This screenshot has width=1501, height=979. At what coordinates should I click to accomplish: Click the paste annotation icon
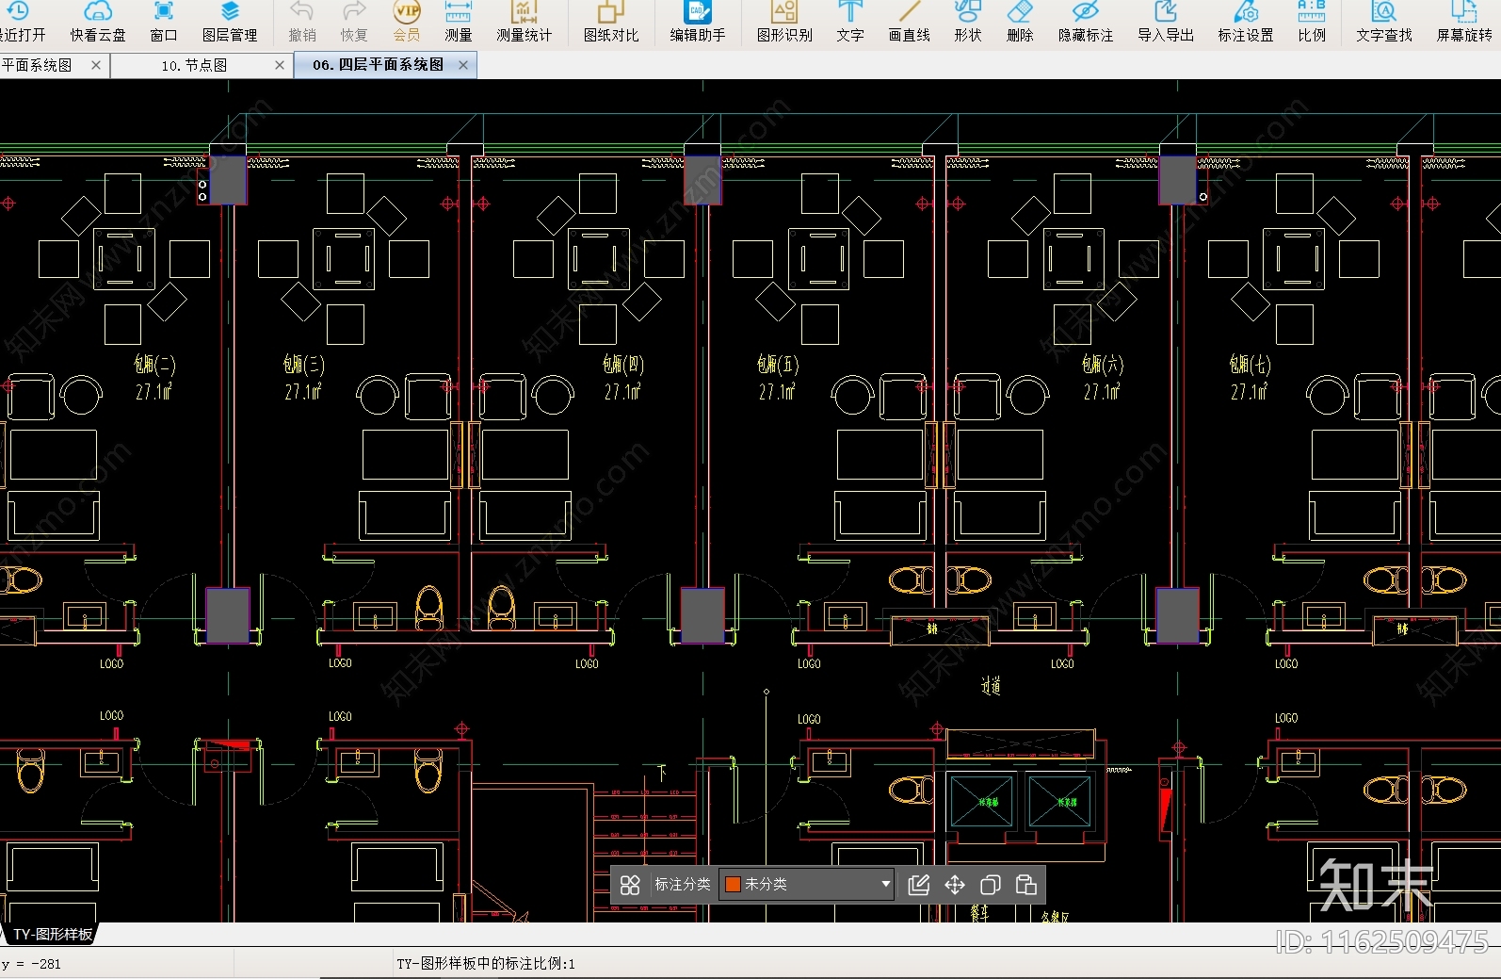point(1026,885)
